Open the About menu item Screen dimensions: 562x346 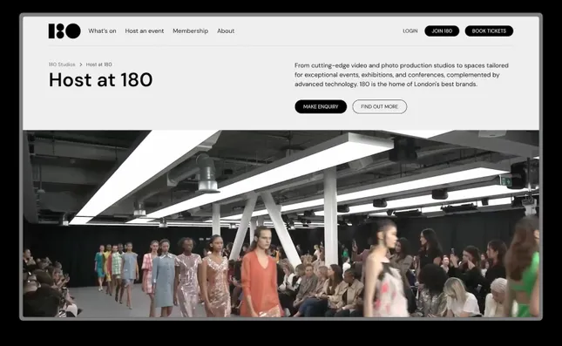(226, 31)
